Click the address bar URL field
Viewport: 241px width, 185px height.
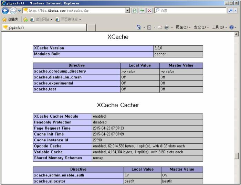[x=74, y=11]
